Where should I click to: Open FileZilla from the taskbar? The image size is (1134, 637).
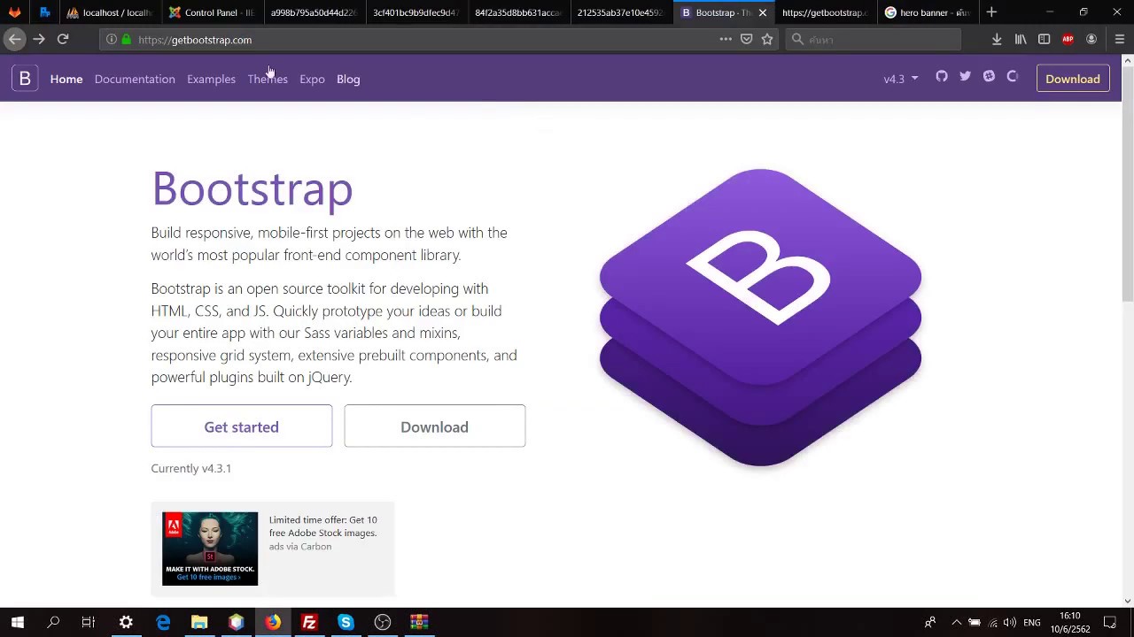309,622
